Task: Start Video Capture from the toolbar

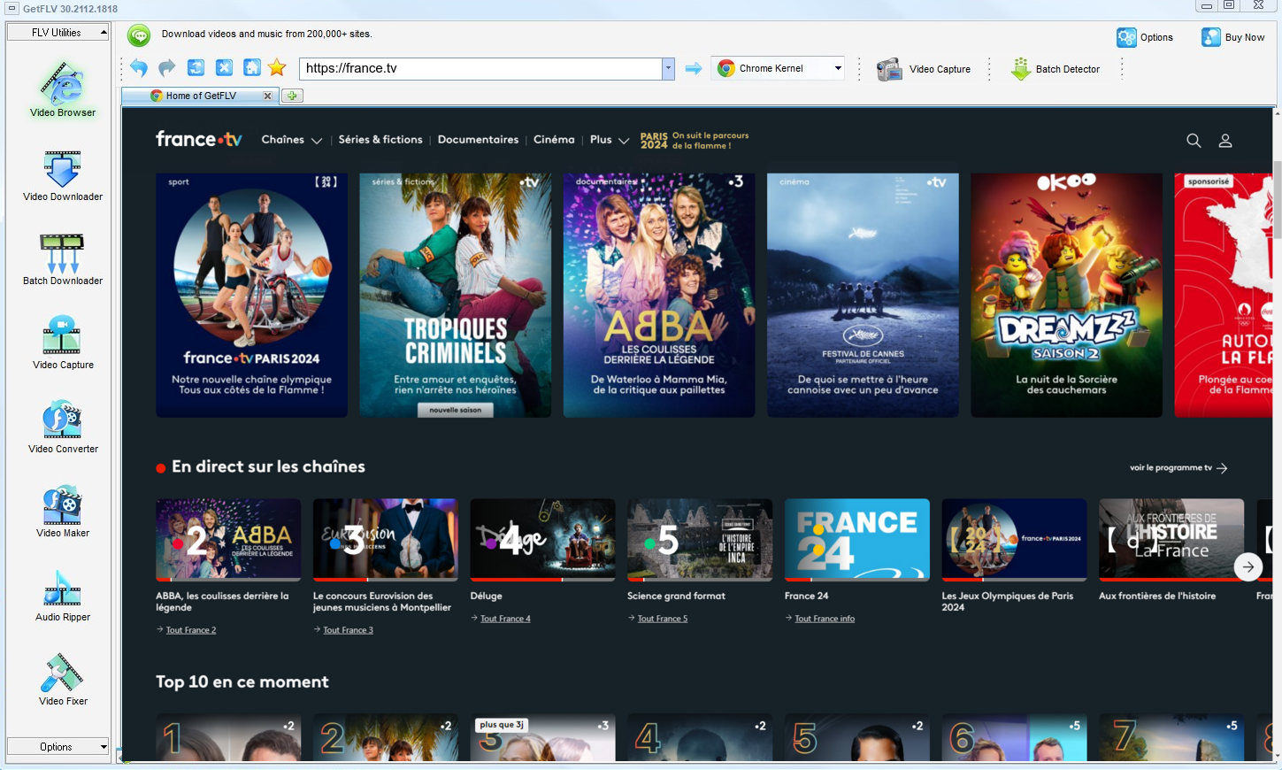Action: pos(924,69)
